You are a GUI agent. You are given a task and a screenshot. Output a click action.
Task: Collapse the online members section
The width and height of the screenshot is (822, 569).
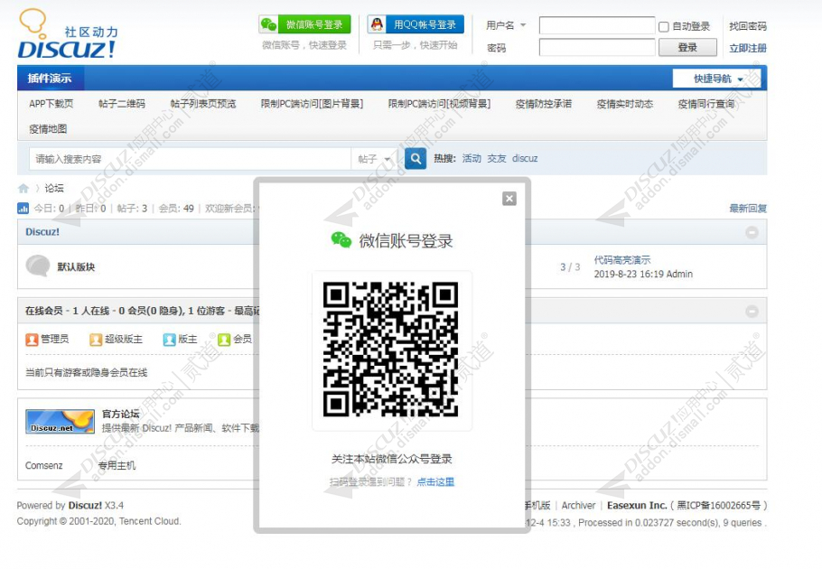[x=752, y=312]
